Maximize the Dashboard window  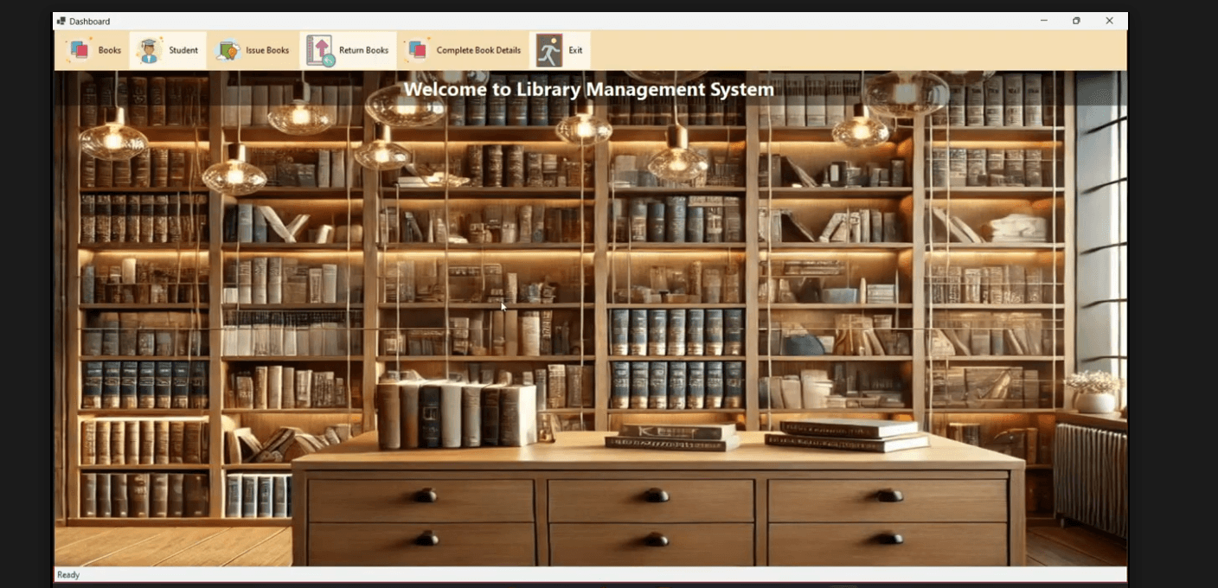coord(1076,21)
